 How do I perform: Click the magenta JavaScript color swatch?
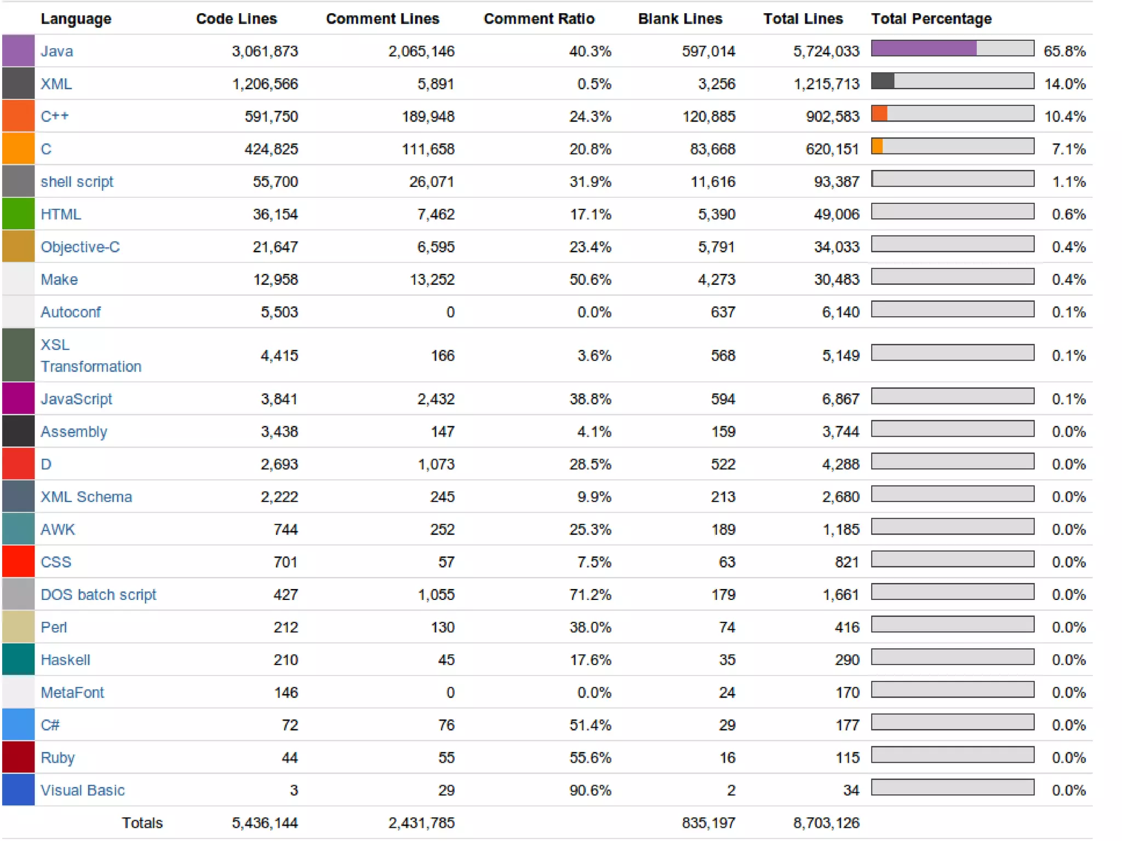pyautogui.click(x=18, y=399)
